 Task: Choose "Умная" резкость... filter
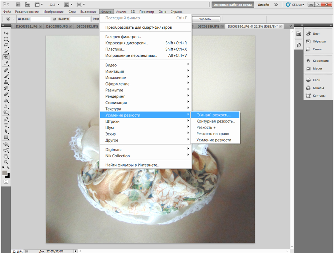215,115
